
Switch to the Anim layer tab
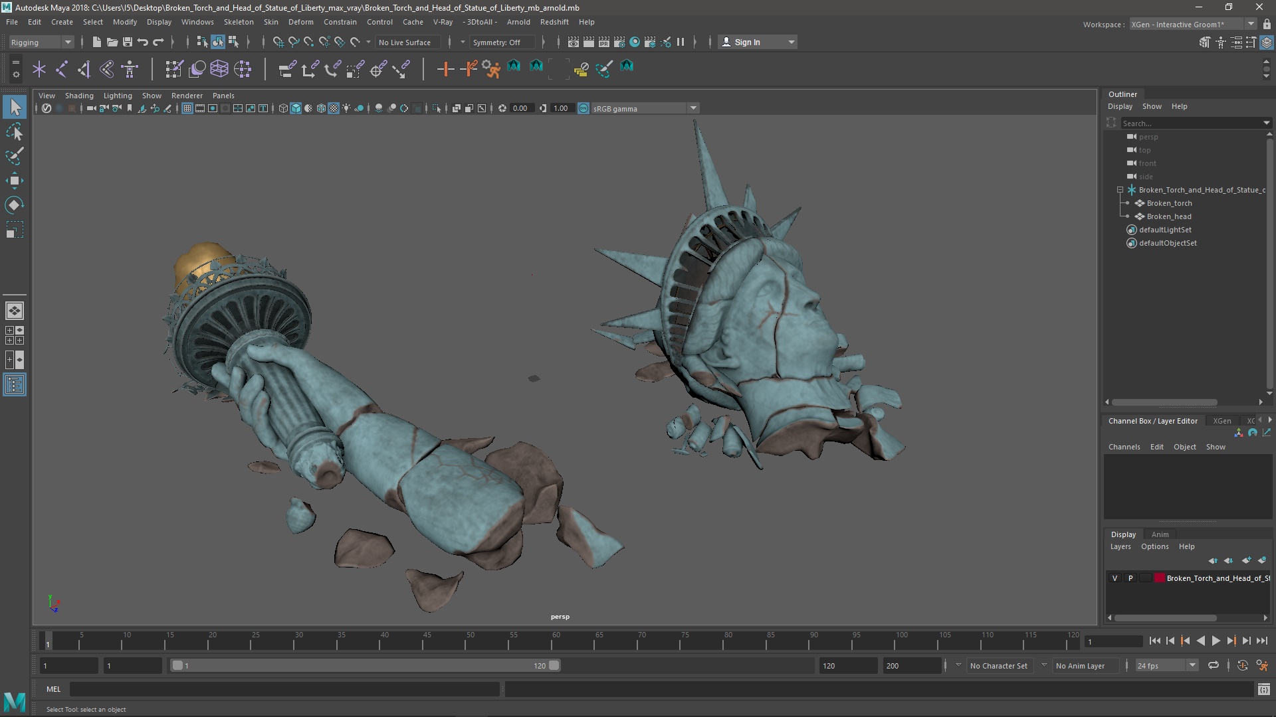[1160, 534]
